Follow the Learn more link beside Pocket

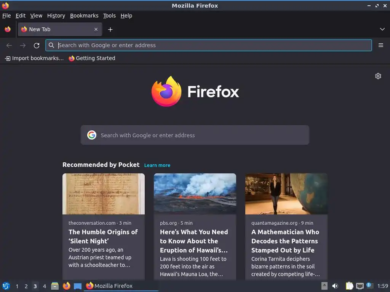point(157,165)
